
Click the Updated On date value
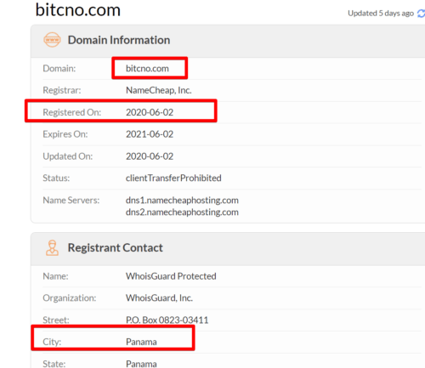(150, 156)
